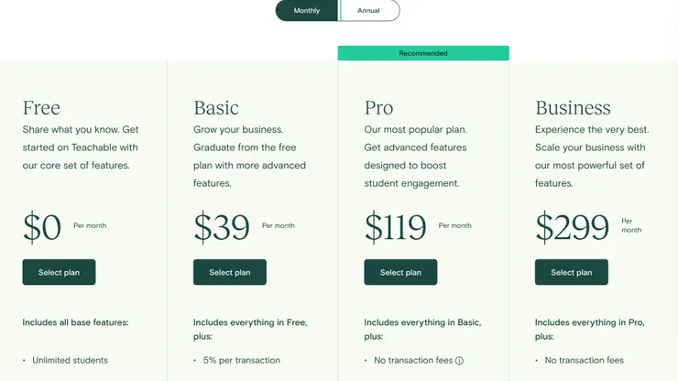Switch billing to Monthly

click(x=307, y=11)
